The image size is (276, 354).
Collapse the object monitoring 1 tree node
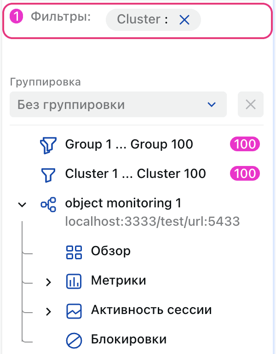tap(22, 204)
